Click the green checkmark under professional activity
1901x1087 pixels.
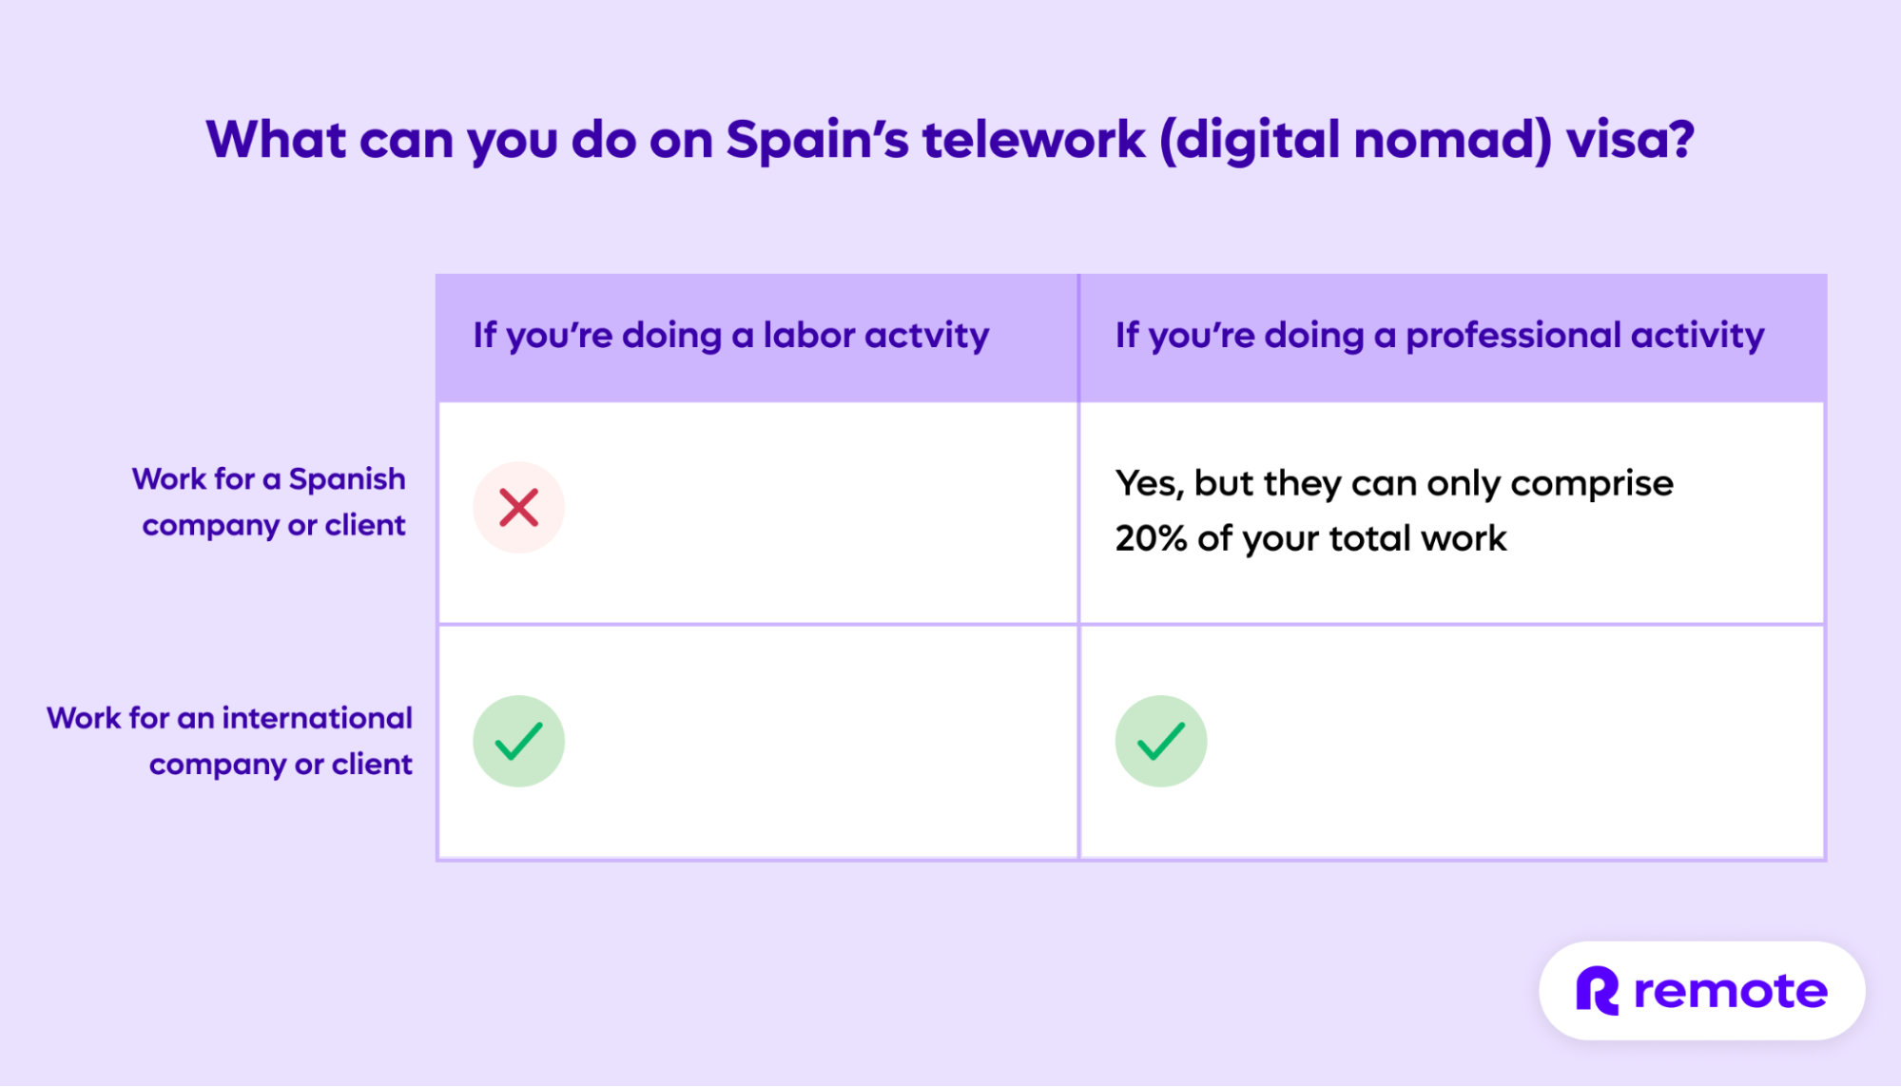[x=1161, y=741]
